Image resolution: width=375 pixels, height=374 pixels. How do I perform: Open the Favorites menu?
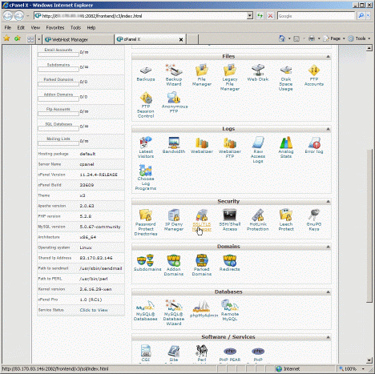(x=55, y=27)
